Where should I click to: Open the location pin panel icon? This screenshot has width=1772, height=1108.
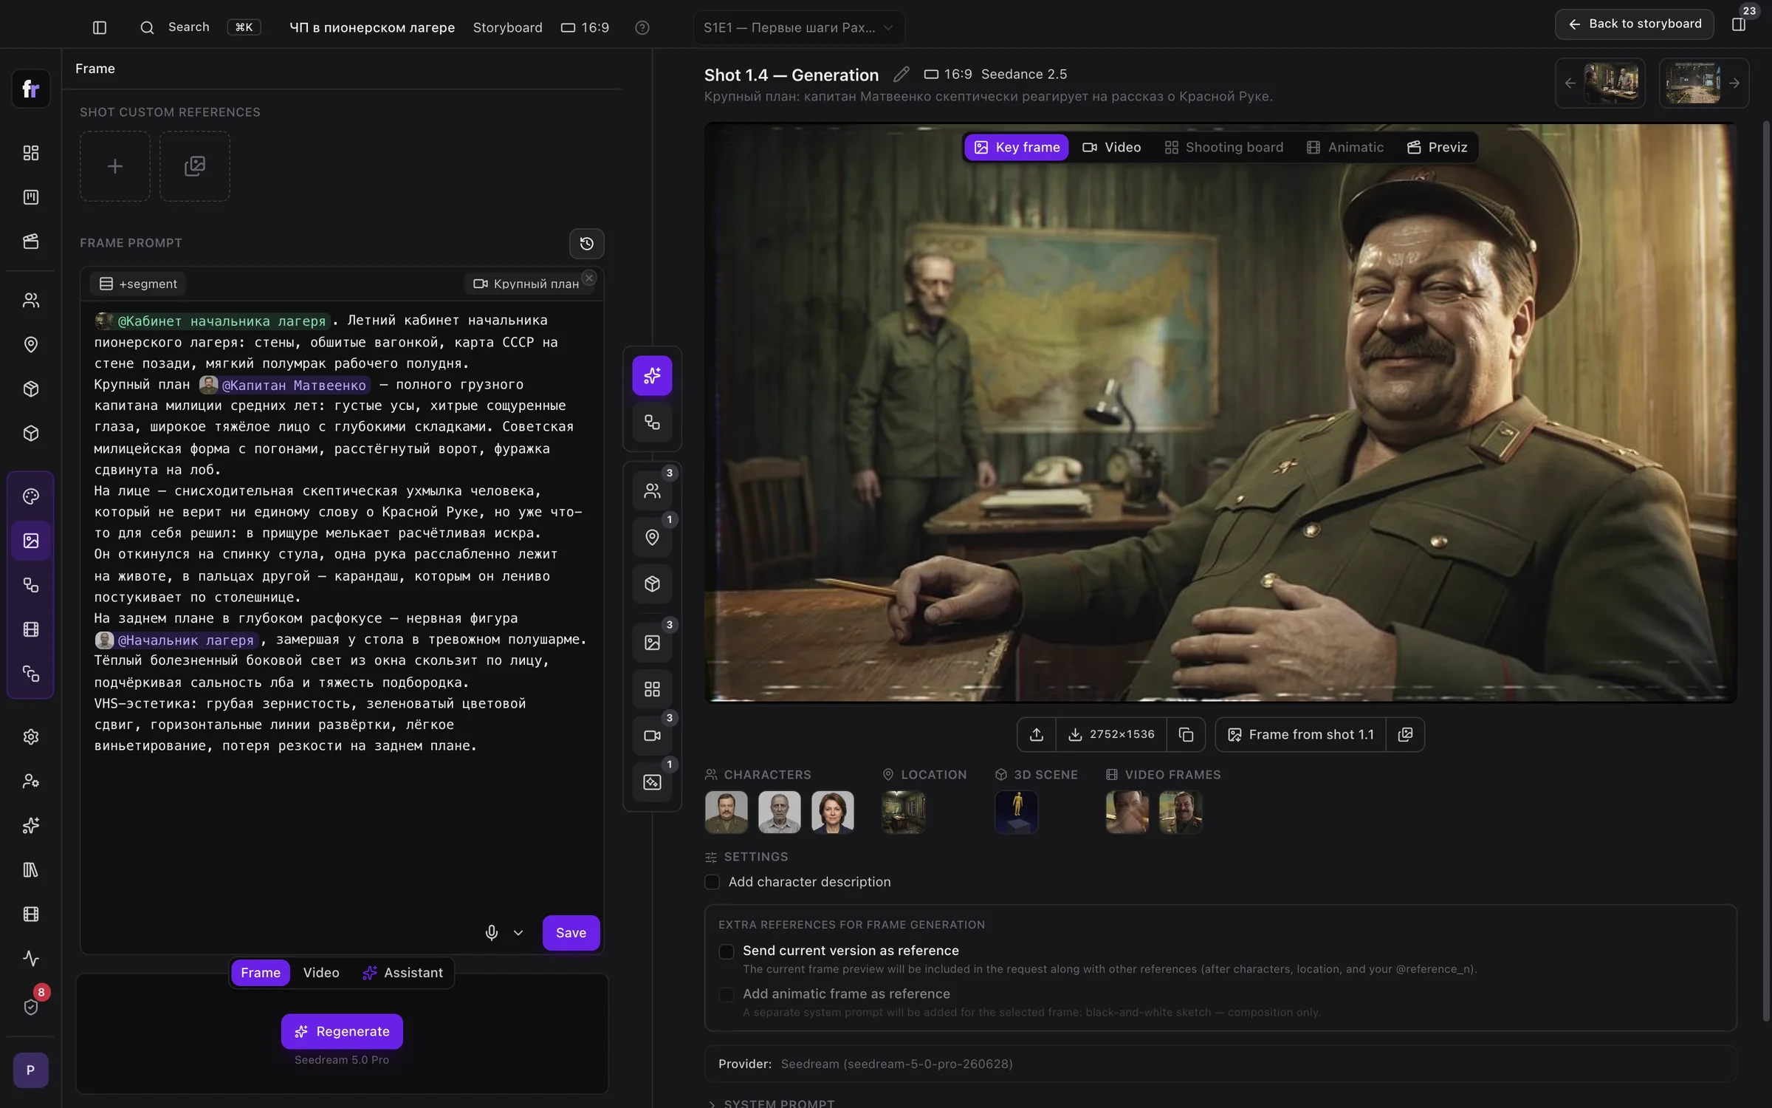click(652, 537)
